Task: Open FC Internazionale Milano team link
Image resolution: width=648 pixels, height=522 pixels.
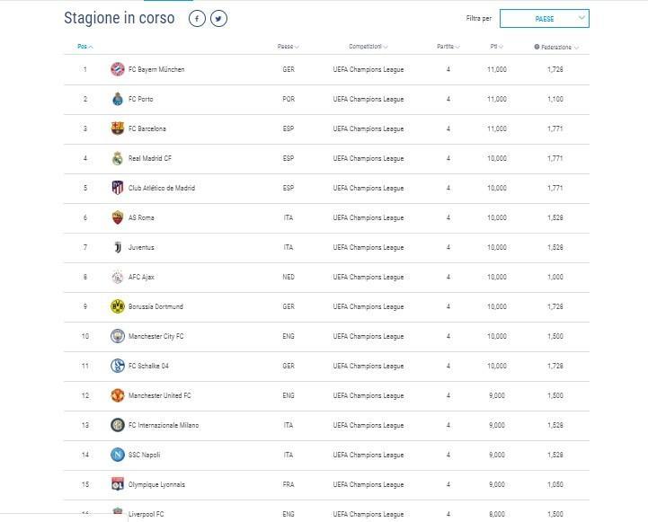Action: 164,425
